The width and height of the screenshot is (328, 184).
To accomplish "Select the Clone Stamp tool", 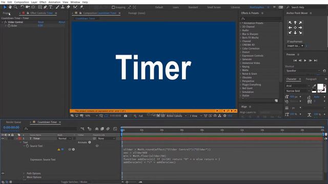I will [x=63, y=7].
